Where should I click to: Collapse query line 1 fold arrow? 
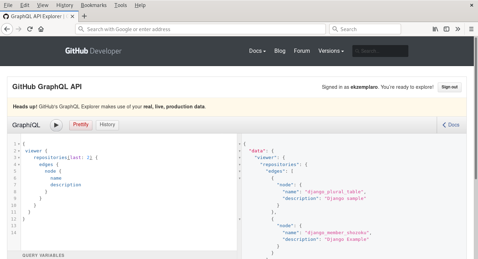point(19,144)
